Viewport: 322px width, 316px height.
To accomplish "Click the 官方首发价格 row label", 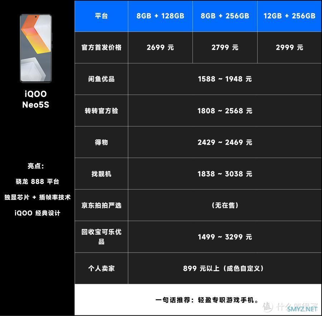I will 101,48.
